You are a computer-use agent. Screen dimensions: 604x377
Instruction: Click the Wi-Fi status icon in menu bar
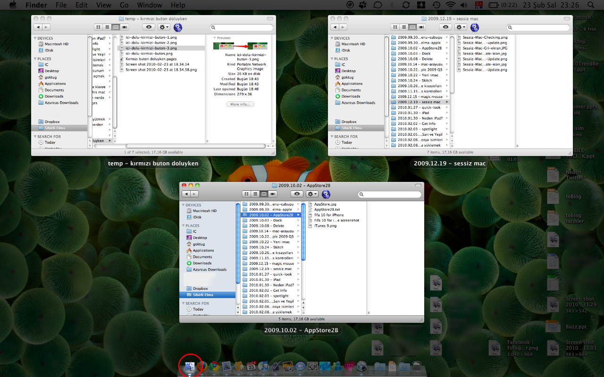pos(451,5)
